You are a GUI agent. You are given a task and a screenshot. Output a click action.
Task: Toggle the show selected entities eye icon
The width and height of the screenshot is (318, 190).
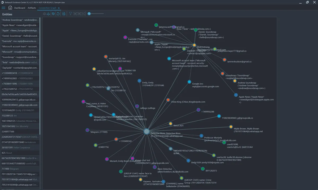click(x=75, y=13)
